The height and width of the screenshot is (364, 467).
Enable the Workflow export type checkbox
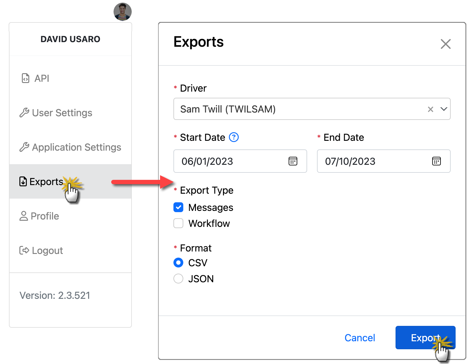[178, 223]
